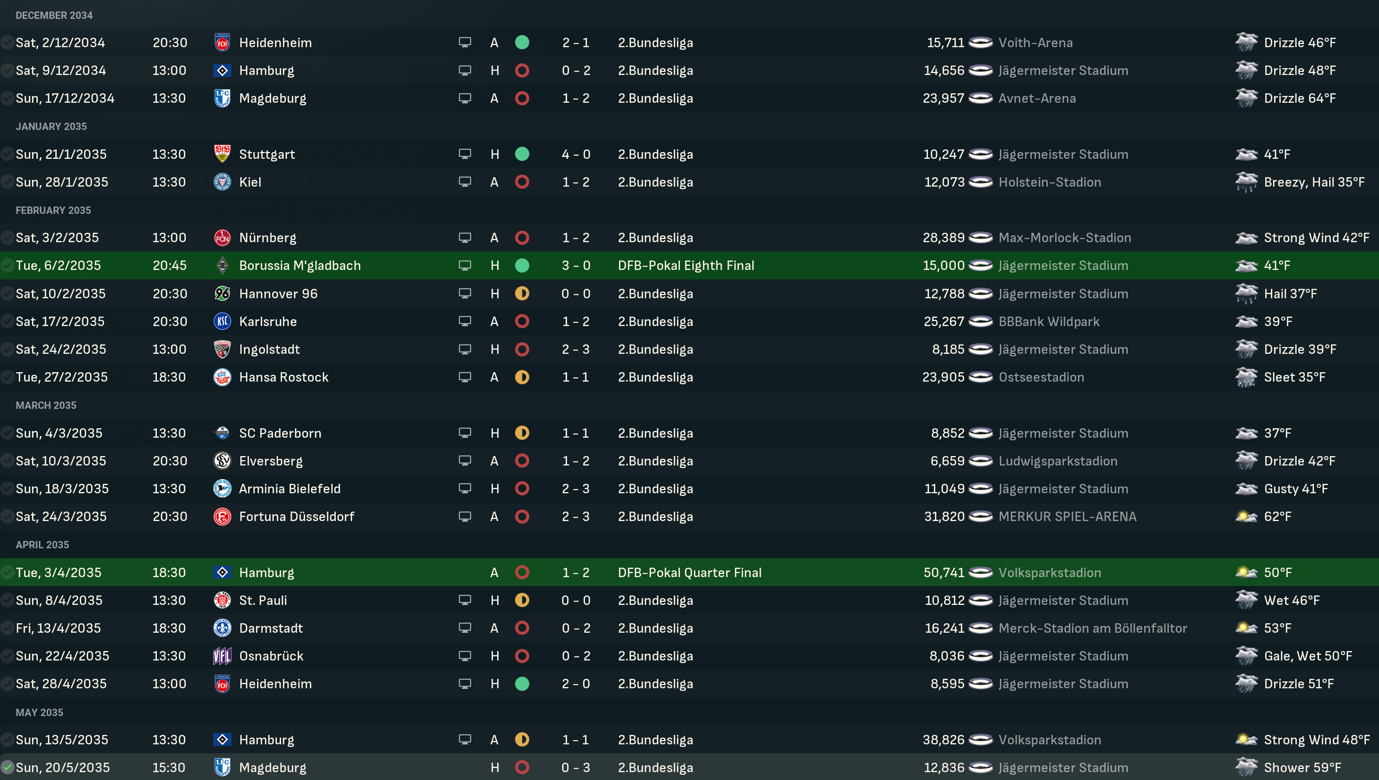The image size is (1379, 780).
Task: Click the green win indicator for Borussia M'gladbach
Action: pyautogui.click(x=522, y=266)
